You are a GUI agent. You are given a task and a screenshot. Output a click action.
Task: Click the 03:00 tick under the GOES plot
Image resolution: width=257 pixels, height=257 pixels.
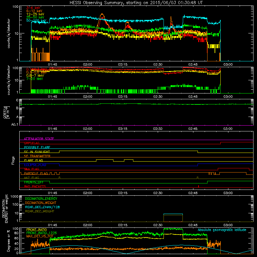228,129
